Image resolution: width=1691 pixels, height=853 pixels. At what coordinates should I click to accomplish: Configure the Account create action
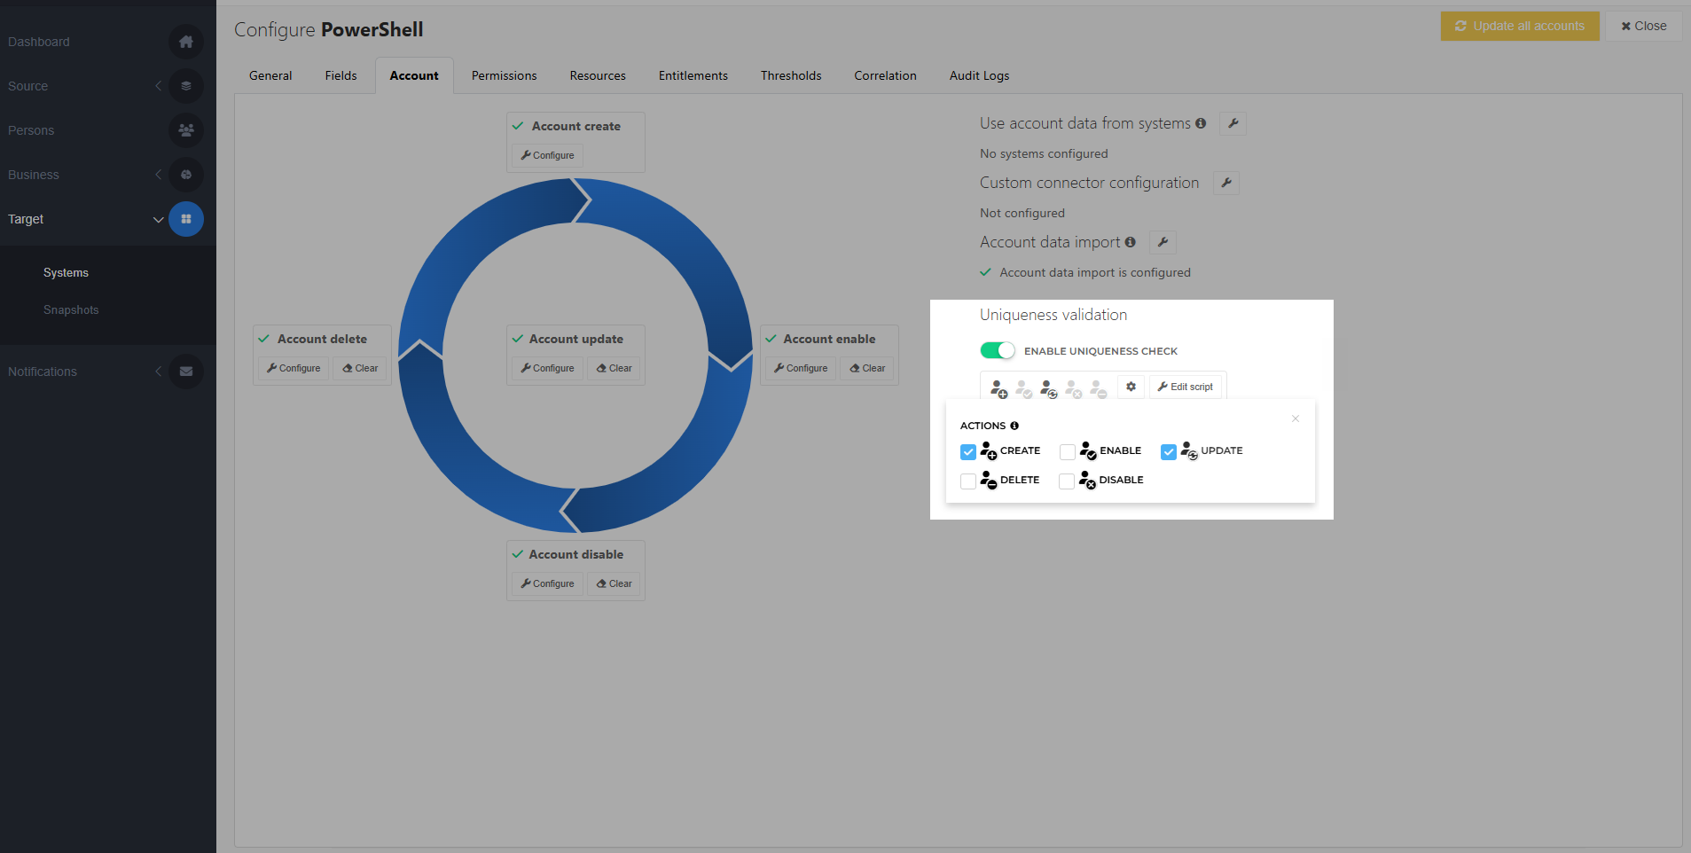point(547,155)
